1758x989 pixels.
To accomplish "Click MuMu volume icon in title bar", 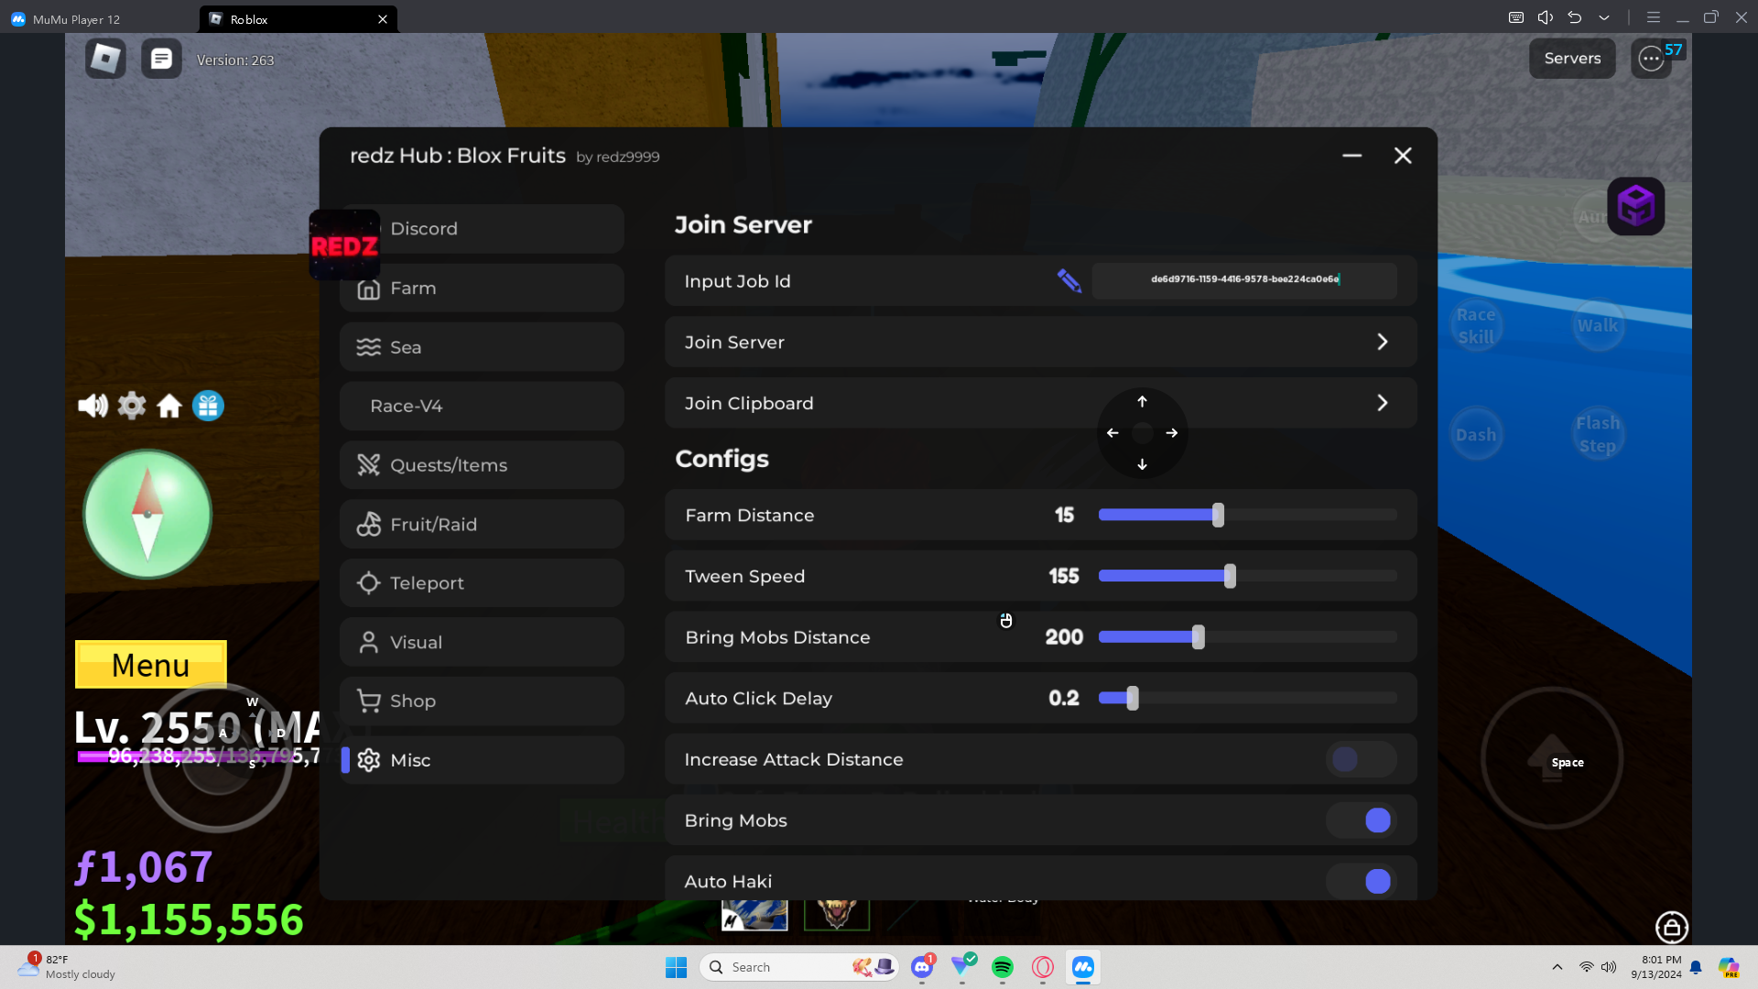I will [1546, 17].
